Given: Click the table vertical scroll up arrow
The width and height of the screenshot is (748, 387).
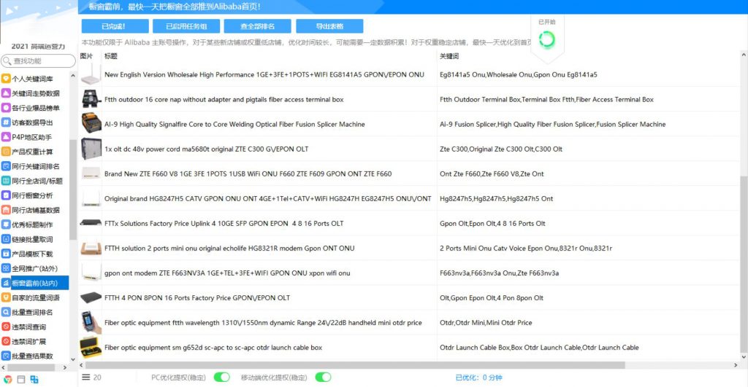Looking at the screenshot, I should click(x=744, y=55).
